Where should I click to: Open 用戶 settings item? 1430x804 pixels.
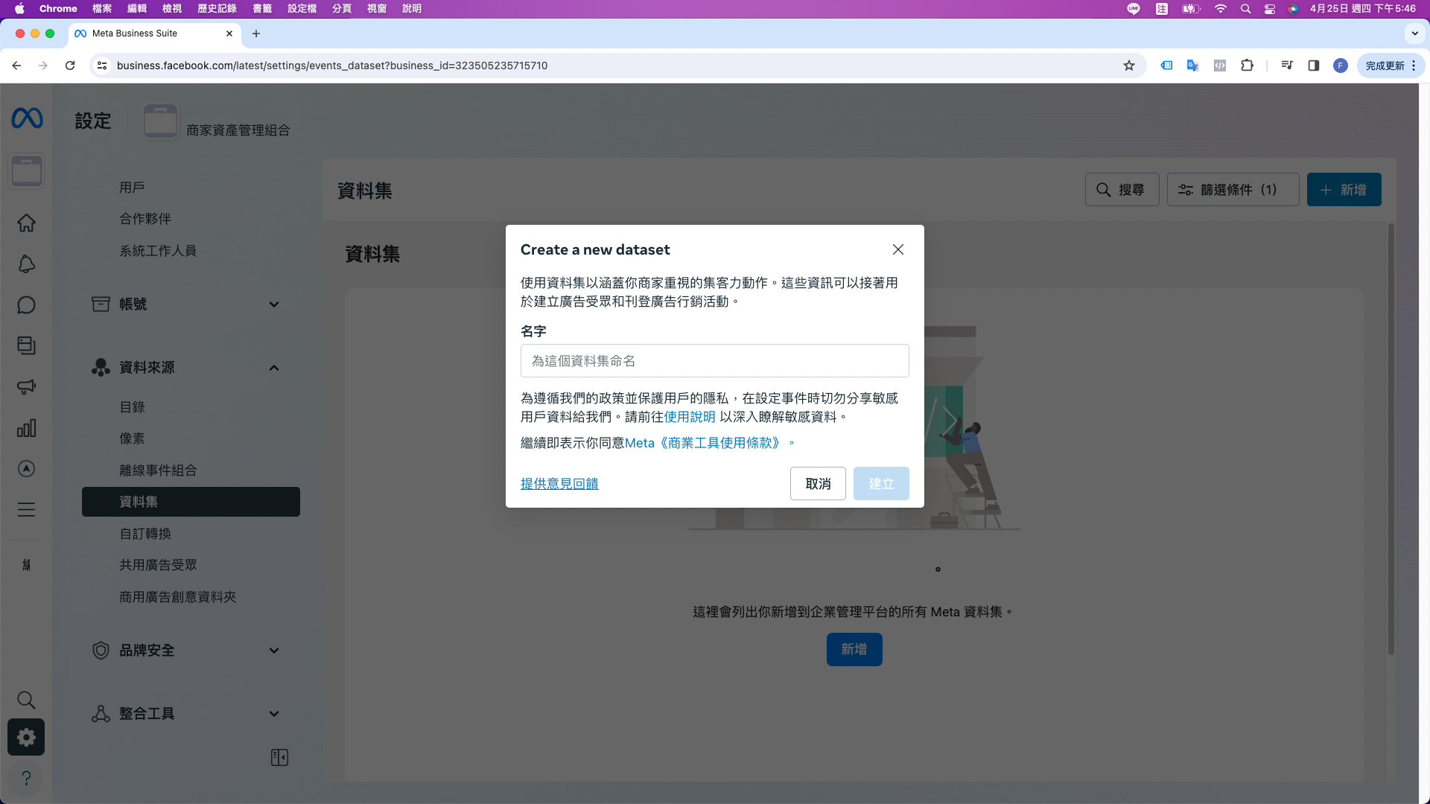point(132,188)
